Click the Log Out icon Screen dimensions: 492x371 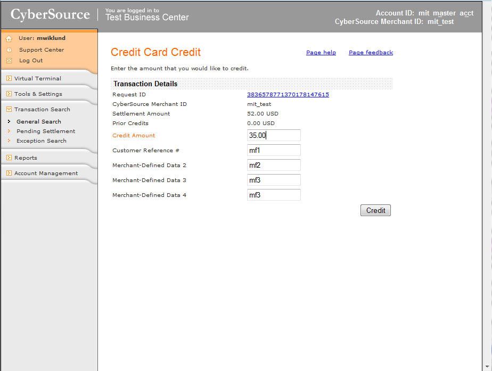click(x=9, y=61)
